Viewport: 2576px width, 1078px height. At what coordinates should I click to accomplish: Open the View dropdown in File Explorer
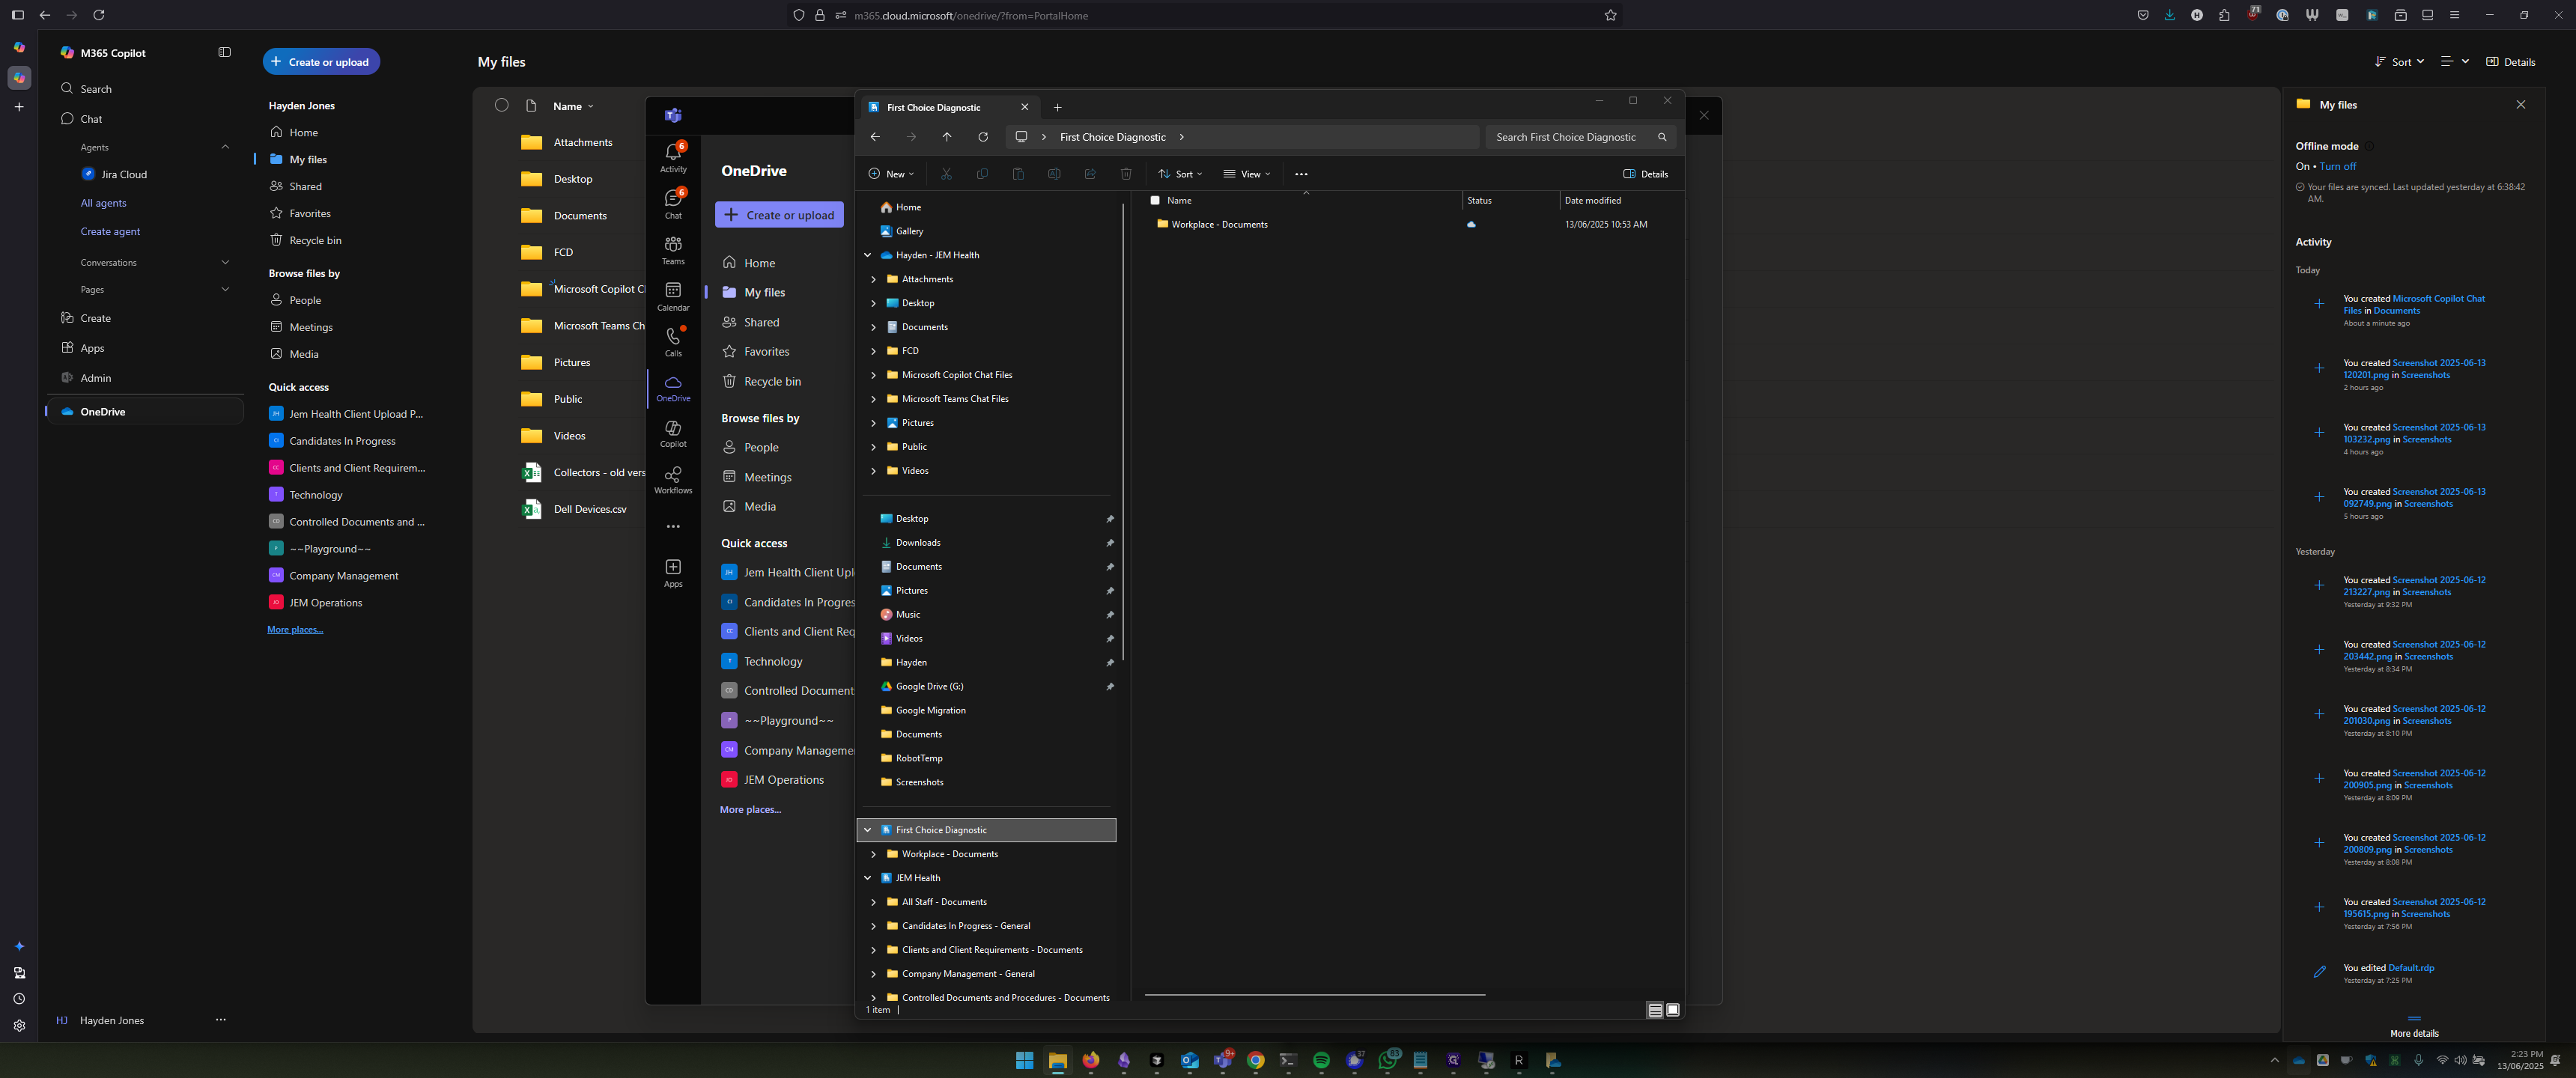(x=1247, y=174)
